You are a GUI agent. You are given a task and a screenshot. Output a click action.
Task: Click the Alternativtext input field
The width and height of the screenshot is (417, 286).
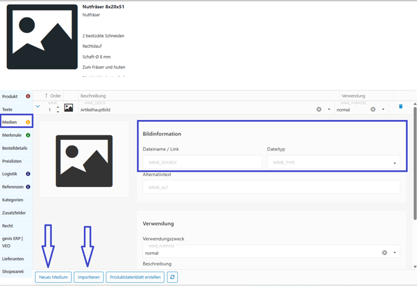point(271,187)
